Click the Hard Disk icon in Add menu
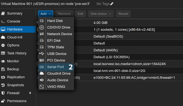183x106 pixels. pyautogui.click(x=42, y=21)
